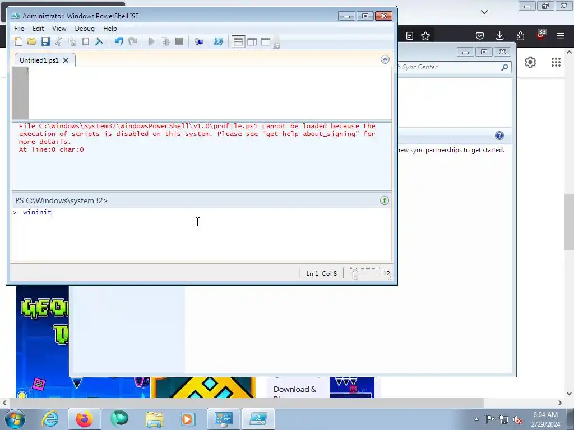Paste from clipboard using the Paste icon
The width and height of the screenshot is (574, 430).
pyautogui.click(x=86, y=41)
